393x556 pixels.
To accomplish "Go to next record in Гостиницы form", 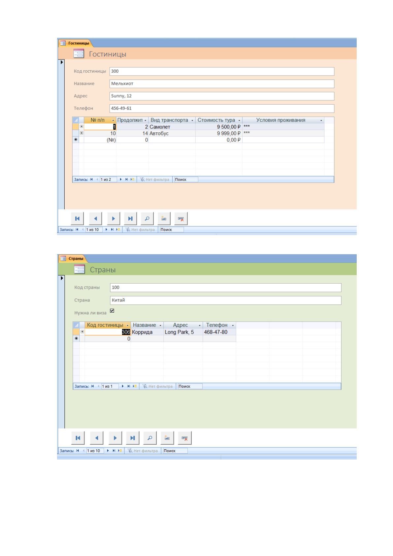I will pos(113,218).
